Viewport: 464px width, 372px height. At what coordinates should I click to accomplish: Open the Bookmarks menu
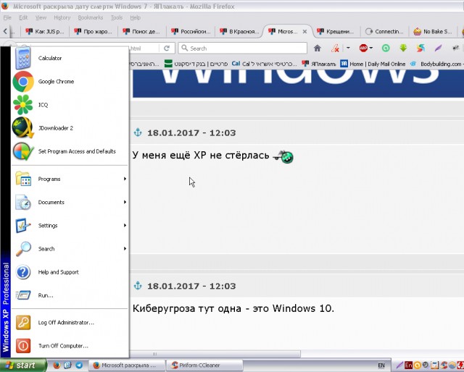[91, 17]
